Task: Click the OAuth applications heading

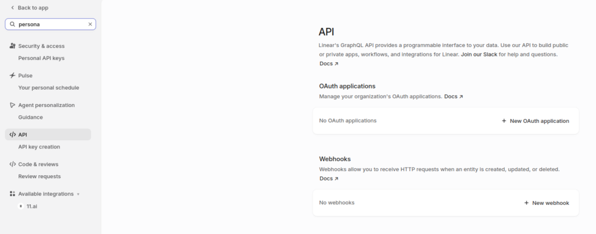Action: [347, 86]
